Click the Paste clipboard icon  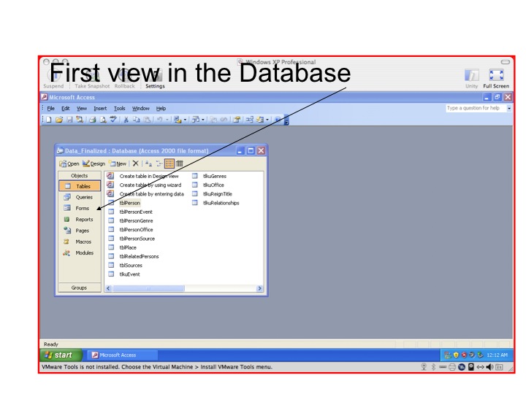pyautogui.click(x=147, y=120)
